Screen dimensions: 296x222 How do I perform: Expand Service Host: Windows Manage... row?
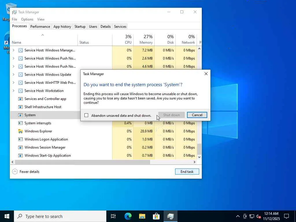click(x=14, y=50)
